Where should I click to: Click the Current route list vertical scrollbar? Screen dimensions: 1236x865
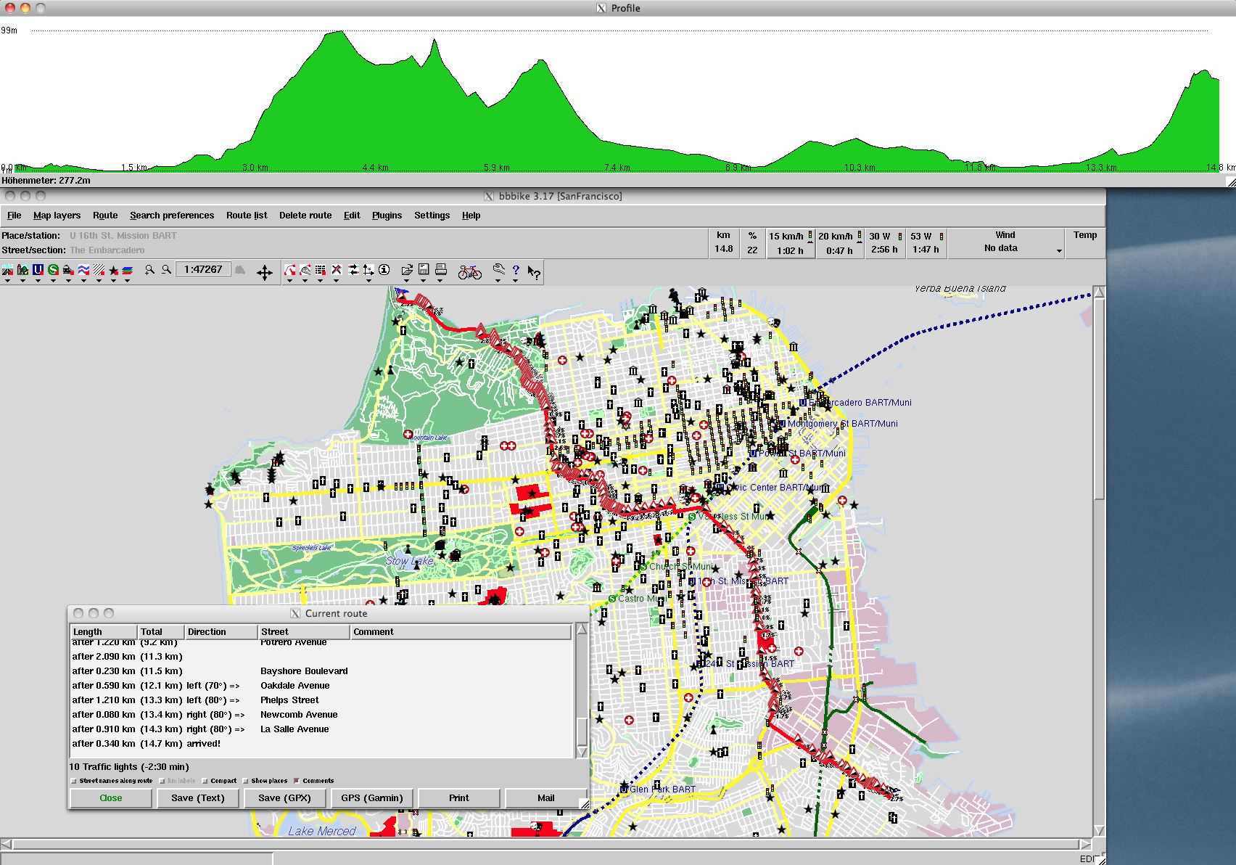click(x=582, y=691)
